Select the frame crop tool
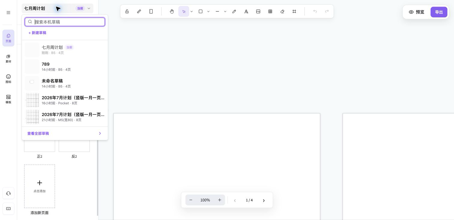Image resolution: width=454 pixels, height=220 pixels. (294, 11)
